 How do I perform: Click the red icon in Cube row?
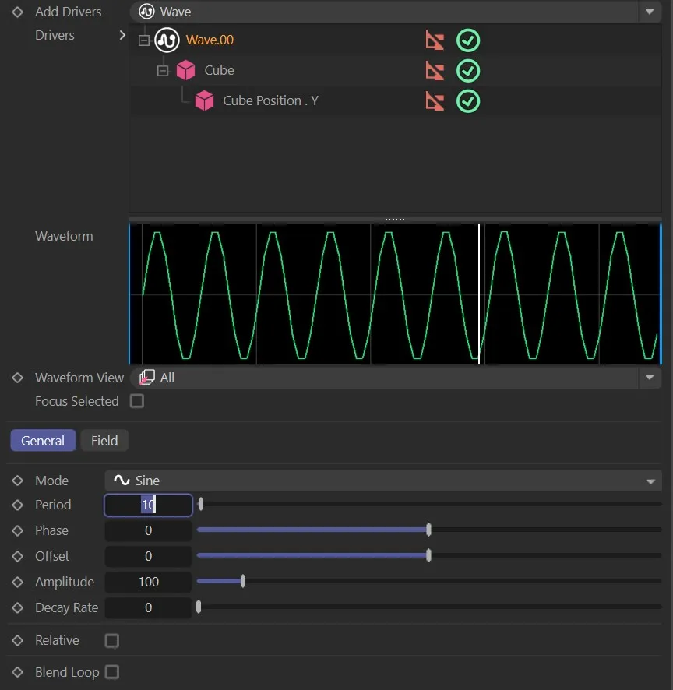click(434, 71)
